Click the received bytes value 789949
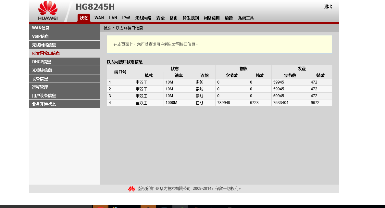This screenshot has width=385, height=208. tap(224, 103)
